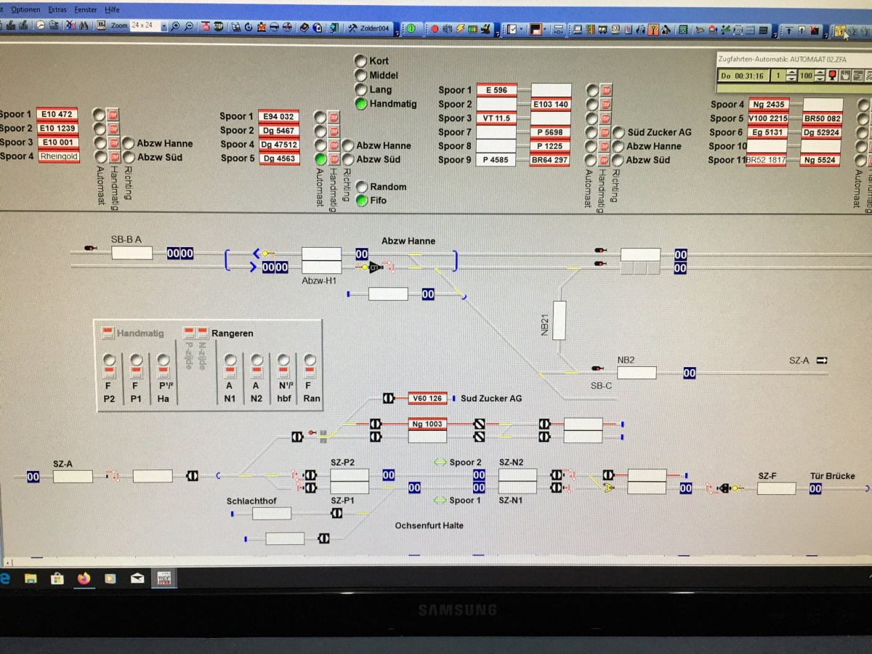Open File Explorer from the taskbar
Screen dimensions: 872x654
pos(31,579)
